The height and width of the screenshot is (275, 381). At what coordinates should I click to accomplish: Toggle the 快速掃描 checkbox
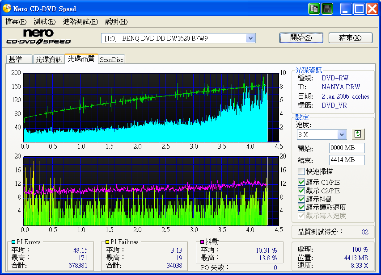point(301,172)
